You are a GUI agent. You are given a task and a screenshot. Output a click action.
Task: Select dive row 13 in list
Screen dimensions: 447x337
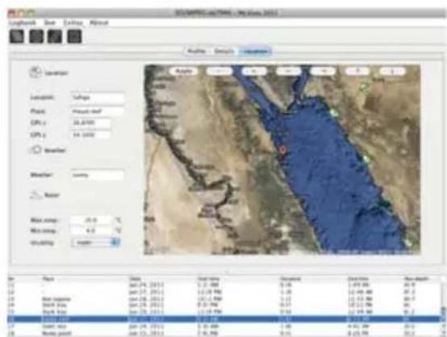(x=223, y=299)
